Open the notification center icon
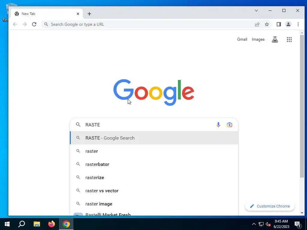 (298, 224)
